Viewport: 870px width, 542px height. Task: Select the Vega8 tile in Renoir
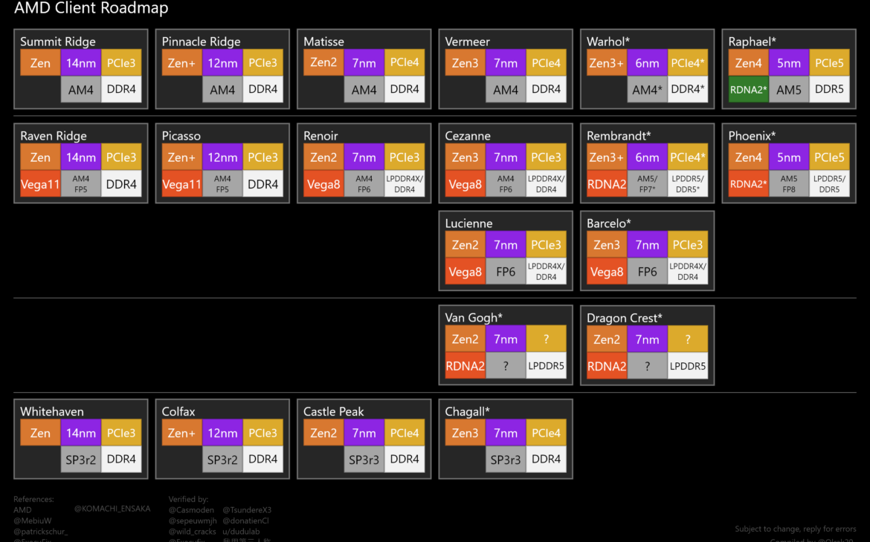[x=323, y=184]
